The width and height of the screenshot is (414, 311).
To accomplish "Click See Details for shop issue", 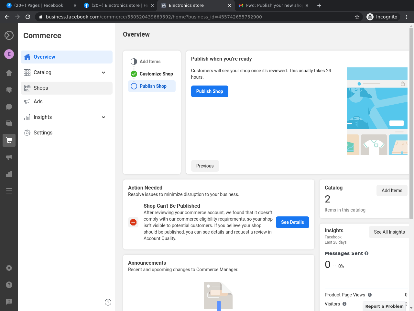I will click(292, 222).
